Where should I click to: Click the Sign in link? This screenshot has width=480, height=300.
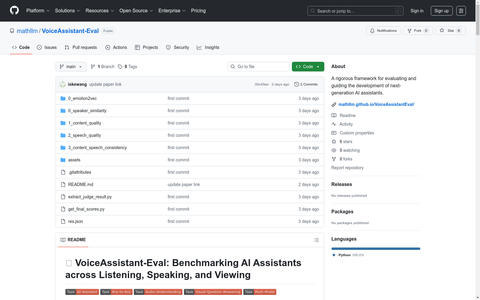(x=417, y=11)
